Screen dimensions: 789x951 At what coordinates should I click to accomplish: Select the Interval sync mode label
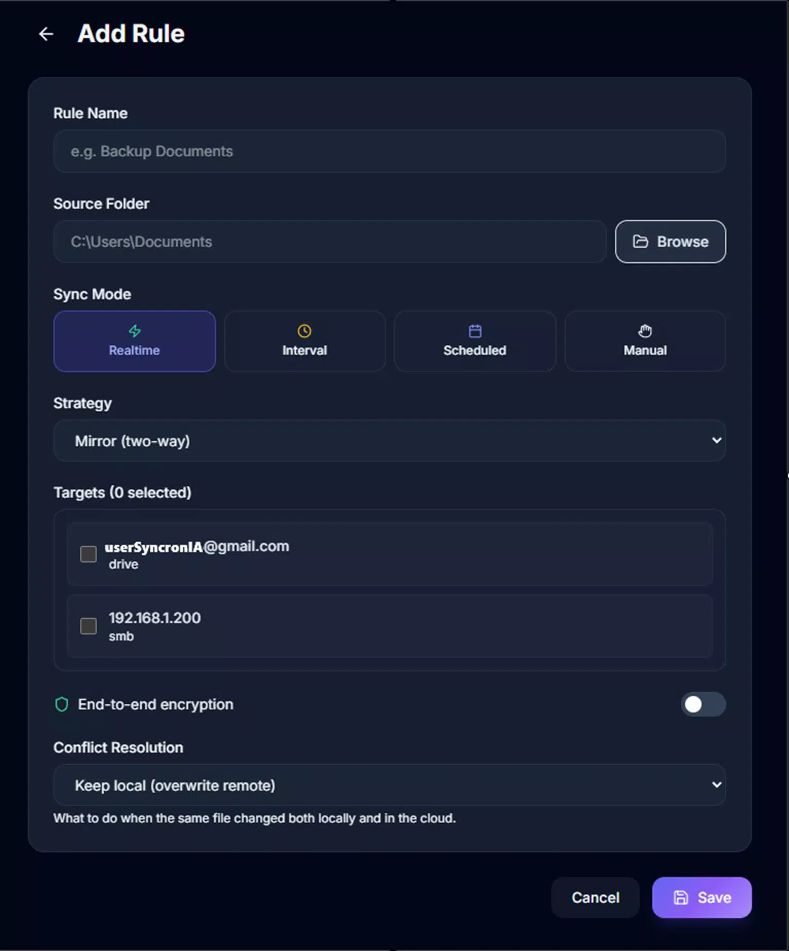click(x=304, y=351)
